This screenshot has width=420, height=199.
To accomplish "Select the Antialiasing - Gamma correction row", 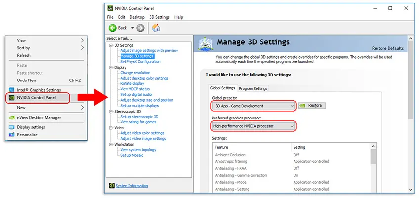I will pyautogui.click(x=292, y=175).
